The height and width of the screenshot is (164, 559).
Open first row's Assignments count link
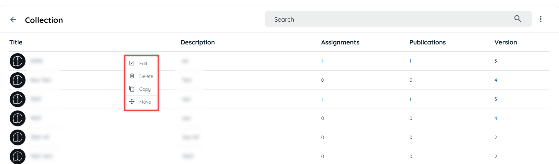(x=322, y=61)
